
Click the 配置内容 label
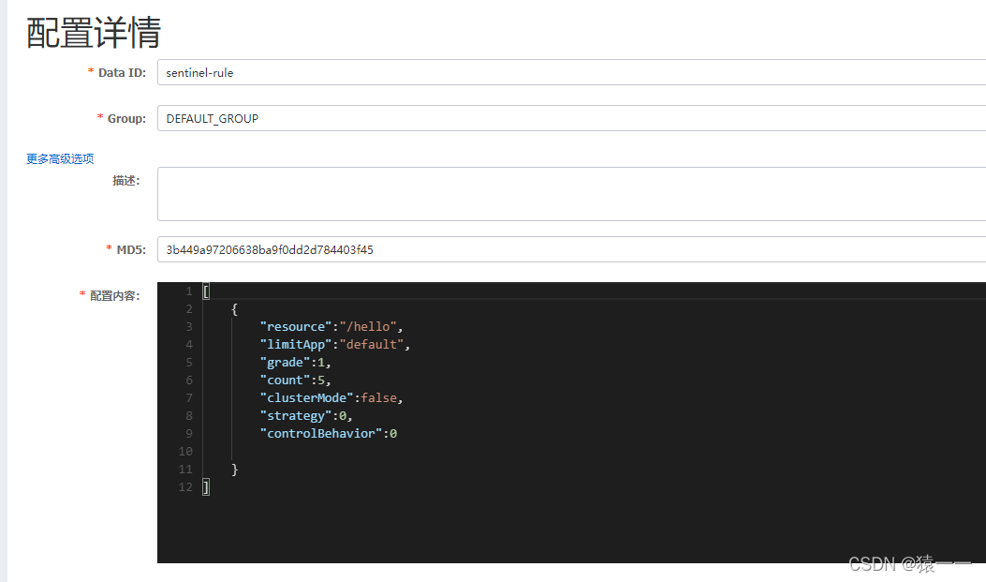(x=114, y=296)
